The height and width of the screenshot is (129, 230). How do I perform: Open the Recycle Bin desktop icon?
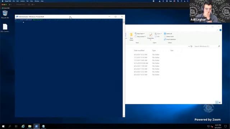(5, 14)
